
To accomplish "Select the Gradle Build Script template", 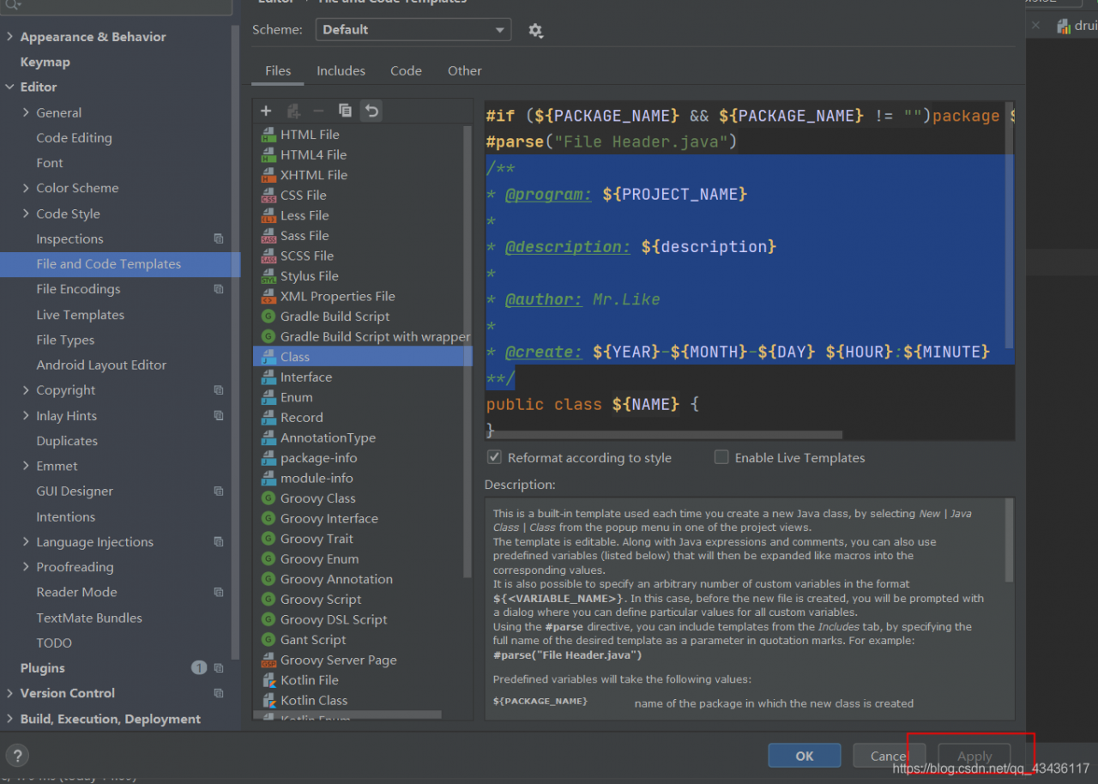I will (335, 317).
